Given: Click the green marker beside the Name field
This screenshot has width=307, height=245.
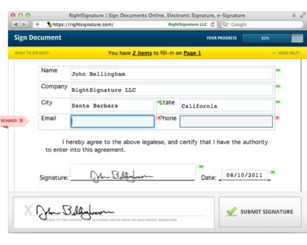Looking at the screenshot, I should (278, 70).
